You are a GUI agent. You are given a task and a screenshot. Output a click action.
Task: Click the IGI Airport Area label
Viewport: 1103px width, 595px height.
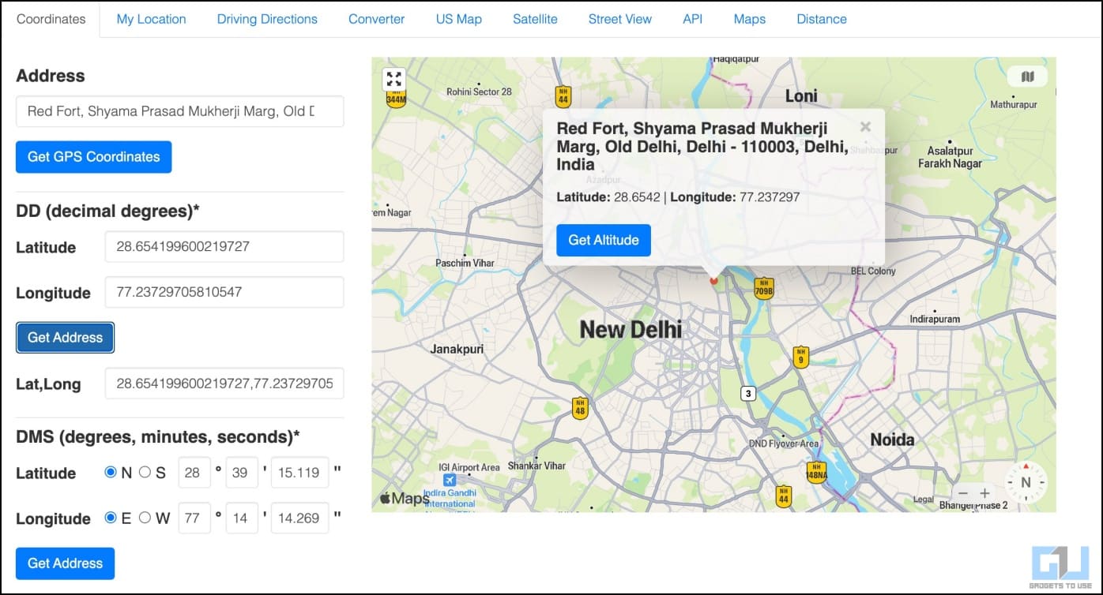click(470, 467)
